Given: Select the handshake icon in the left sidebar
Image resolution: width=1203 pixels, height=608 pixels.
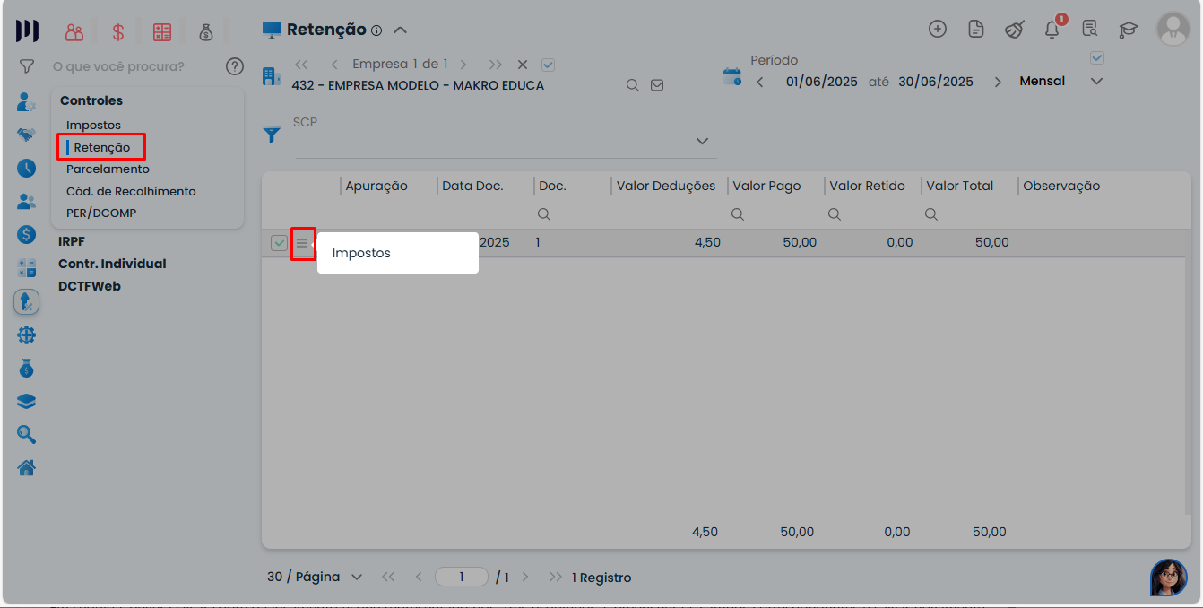Looking at the screenshot, I should click(26, 135).
